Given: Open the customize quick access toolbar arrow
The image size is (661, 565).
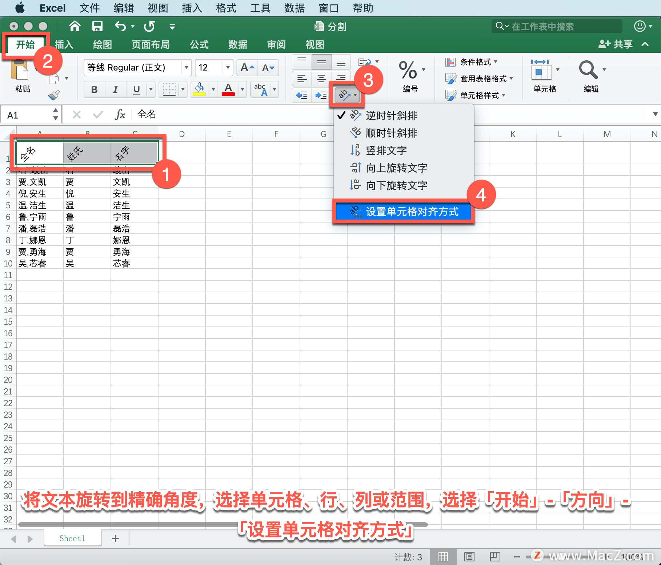Looking at the screenshot, I should pos(172,27).
